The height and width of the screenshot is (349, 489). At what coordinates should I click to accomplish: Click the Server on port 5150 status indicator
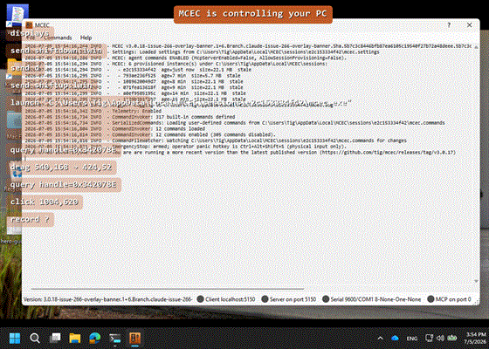click(x=289, y=299)
